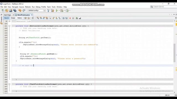The image size is (177, 99).
Task: Show the opened documents list arrow
Action: [174, 15]
